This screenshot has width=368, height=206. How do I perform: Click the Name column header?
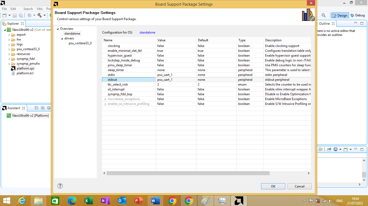[x=129, y=40]
